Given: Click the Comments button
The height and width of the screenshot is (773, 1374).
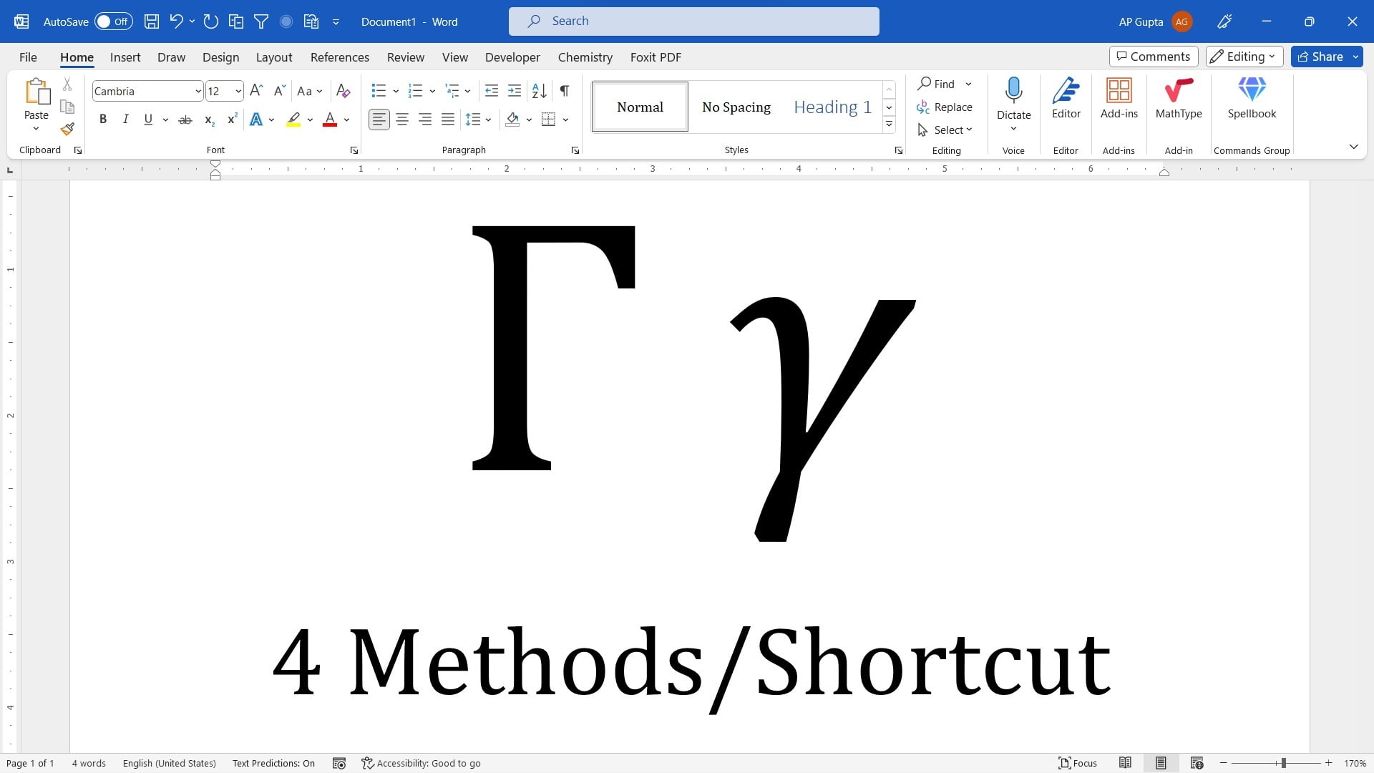Looking at the screenshot, I should click(x=1154, y=57).
